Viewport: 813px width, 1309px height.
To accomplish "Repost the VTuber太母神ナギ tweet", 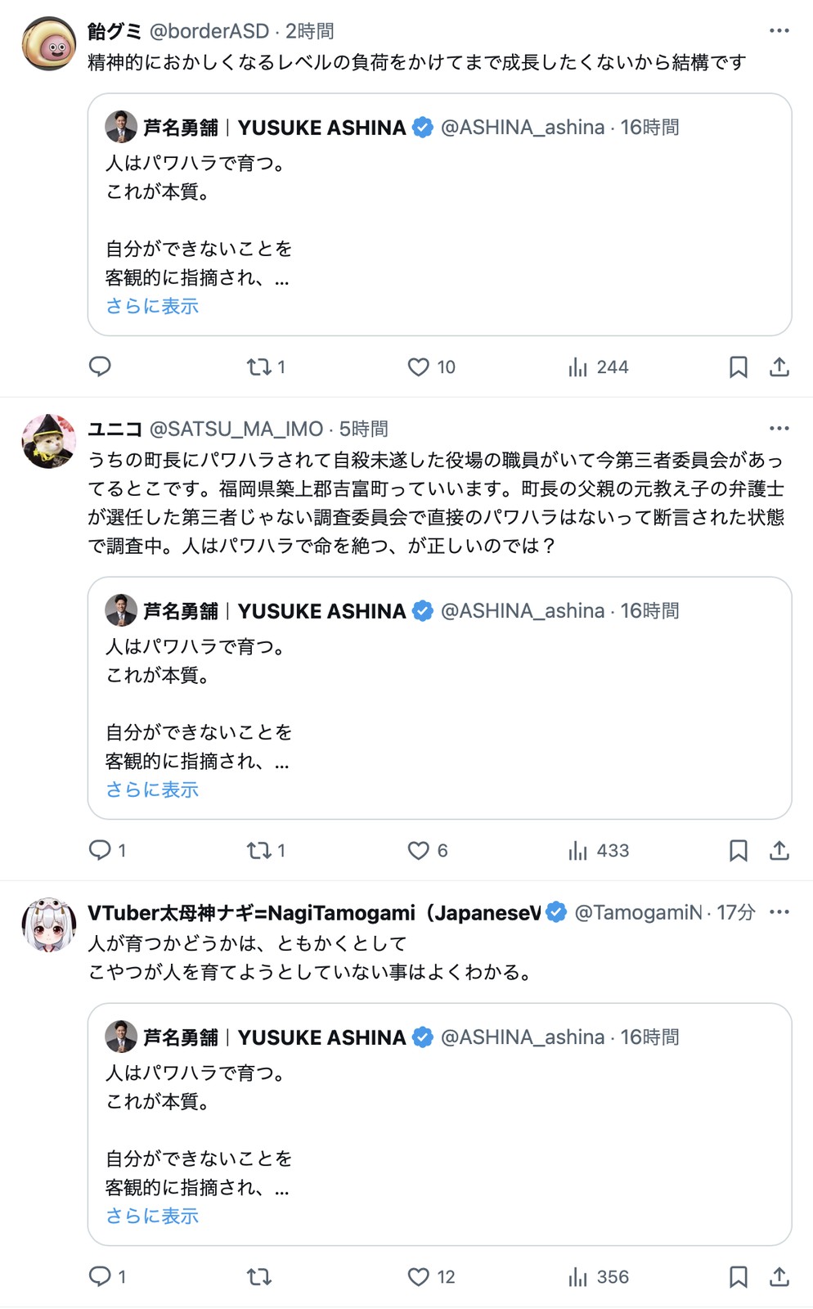I will (x=259, y=1277).
